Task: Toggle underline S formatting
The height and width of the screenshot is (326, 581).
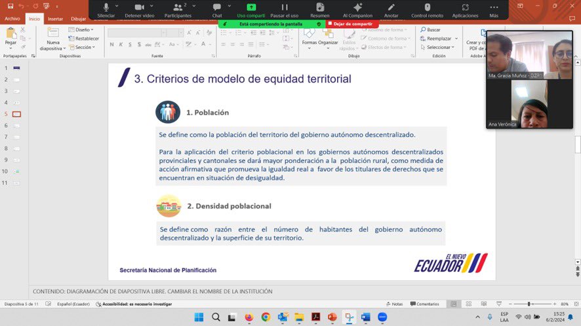Action: pyautogui.click(x=130, y=45)
